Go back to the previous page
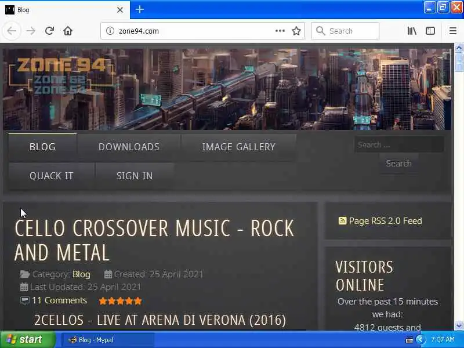The height and width of the screenshot is (348, 464). 12,31
